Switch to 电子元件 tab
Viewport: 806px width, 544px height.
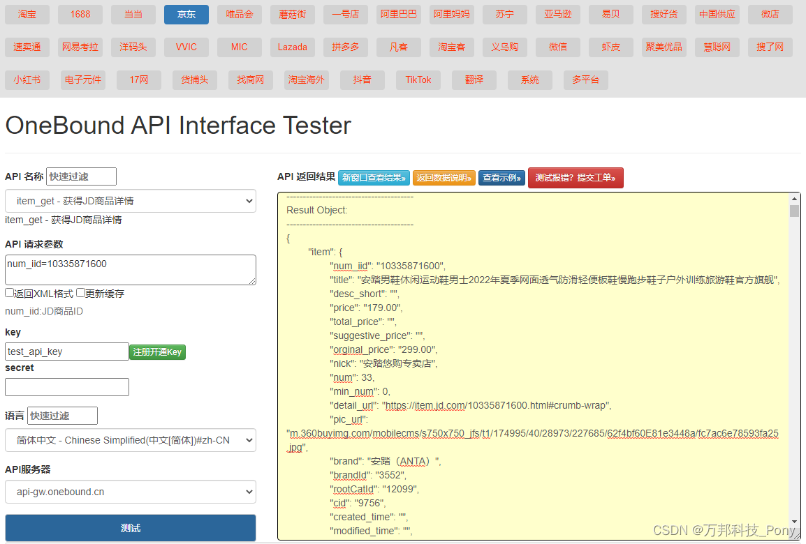[x=82, y=80]
